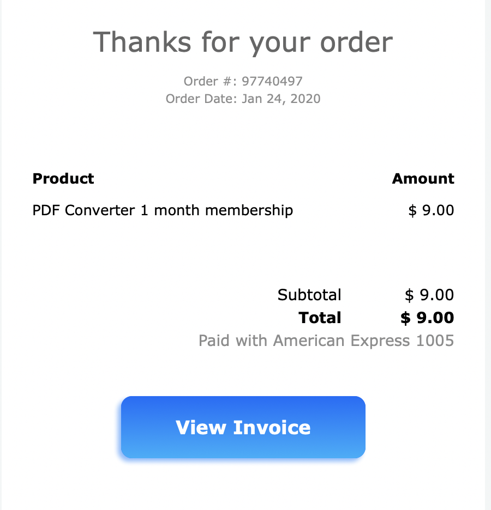Click the Subtotal label
This screenshot has width=491, height=510.
(309, 295)
